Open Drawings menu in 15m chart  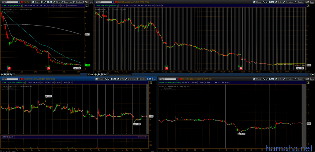130,79
